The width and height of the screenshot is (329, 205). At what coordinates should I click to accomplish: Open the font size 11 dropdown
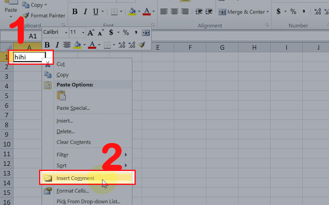[x=83, y=33]
